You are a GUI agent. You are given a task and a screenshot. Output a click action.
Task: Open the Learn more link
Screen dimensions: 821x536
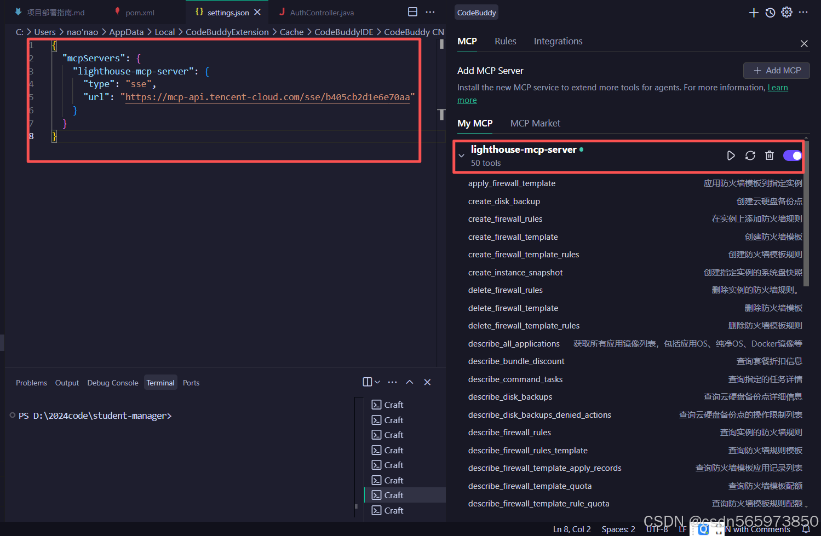point(778,88)
